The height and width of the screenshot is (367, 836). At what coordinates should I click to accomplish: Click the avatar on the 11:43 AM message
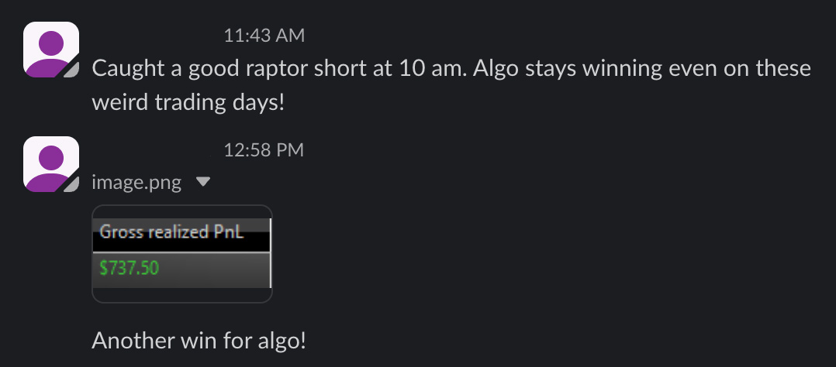51,50
